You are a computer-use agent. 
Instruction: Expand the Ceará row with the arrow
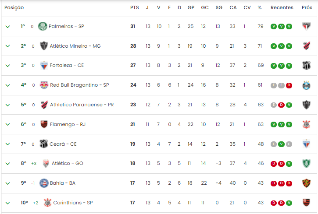tap(8, 144)
